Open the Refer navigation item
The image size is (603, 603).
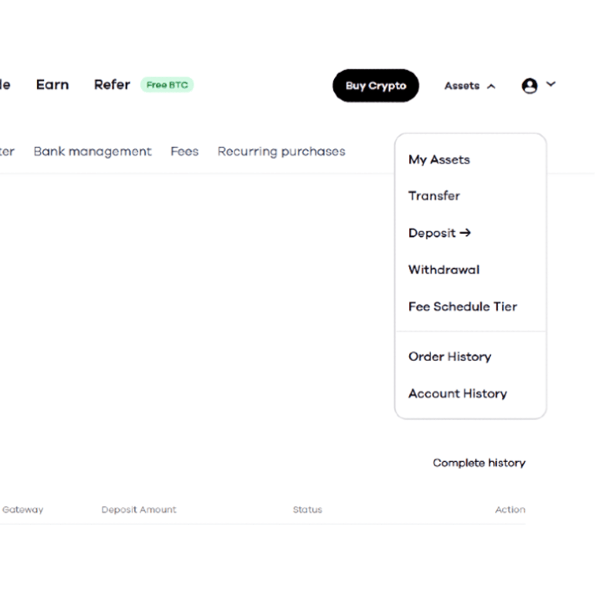point(112,84)
